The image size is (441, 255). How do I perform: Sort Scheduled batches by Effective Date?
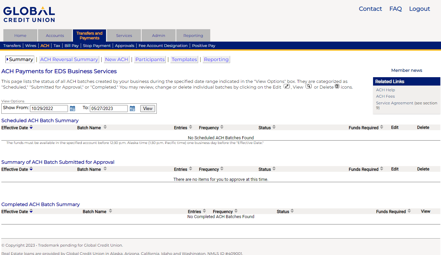coord(31,127)
